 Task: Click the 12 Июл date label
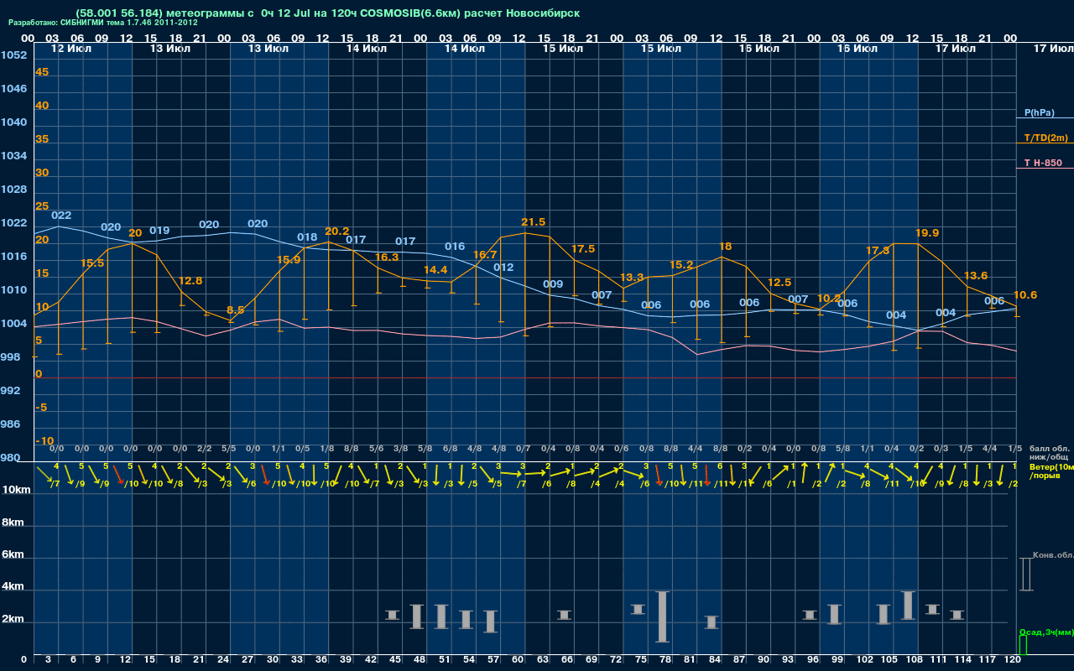tap(70, 49)
